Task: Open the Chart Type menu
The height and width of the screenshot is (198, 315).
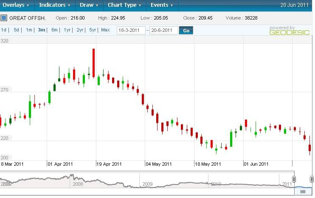Action: [x=125, y=5]
